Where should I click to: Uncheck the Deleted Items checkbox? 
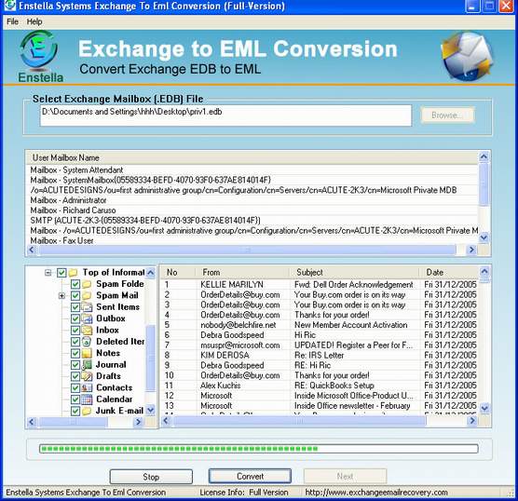pyautogui.click(x=75, y=342)
